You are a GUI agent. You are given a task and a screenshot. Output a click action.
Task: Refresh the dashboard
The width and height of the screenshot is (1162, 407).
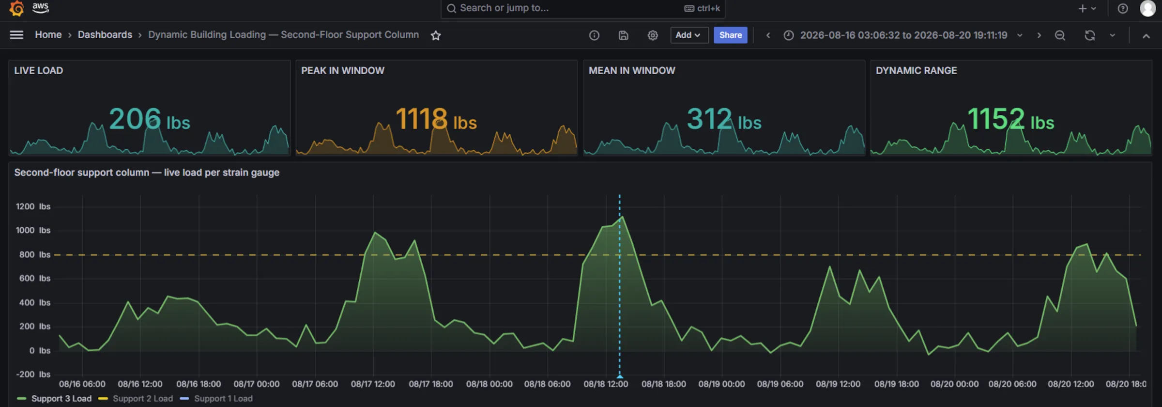[x=1089, y=35]
